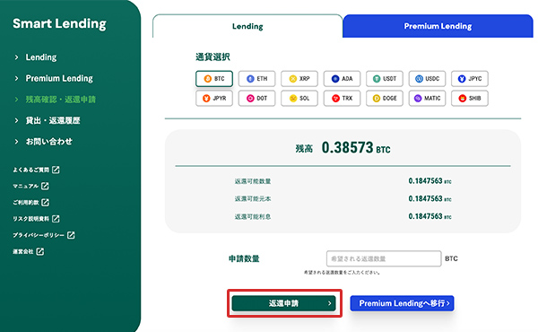Select the BTC currency button
Screen dimensions: 538x332
[214, 79]
